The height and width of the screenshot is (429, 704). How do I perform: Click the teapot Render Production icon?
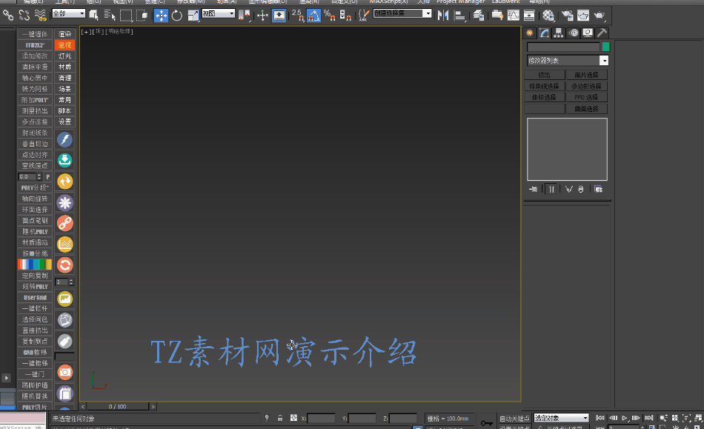tap(600, 16)
